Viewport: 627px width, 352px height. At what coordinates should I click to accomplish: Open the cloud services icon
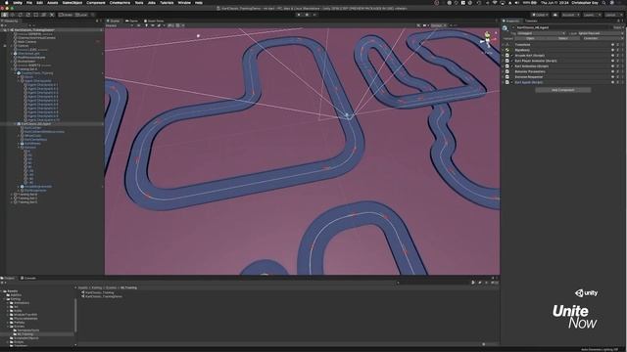pyautogui.click(x=555, y=15)
